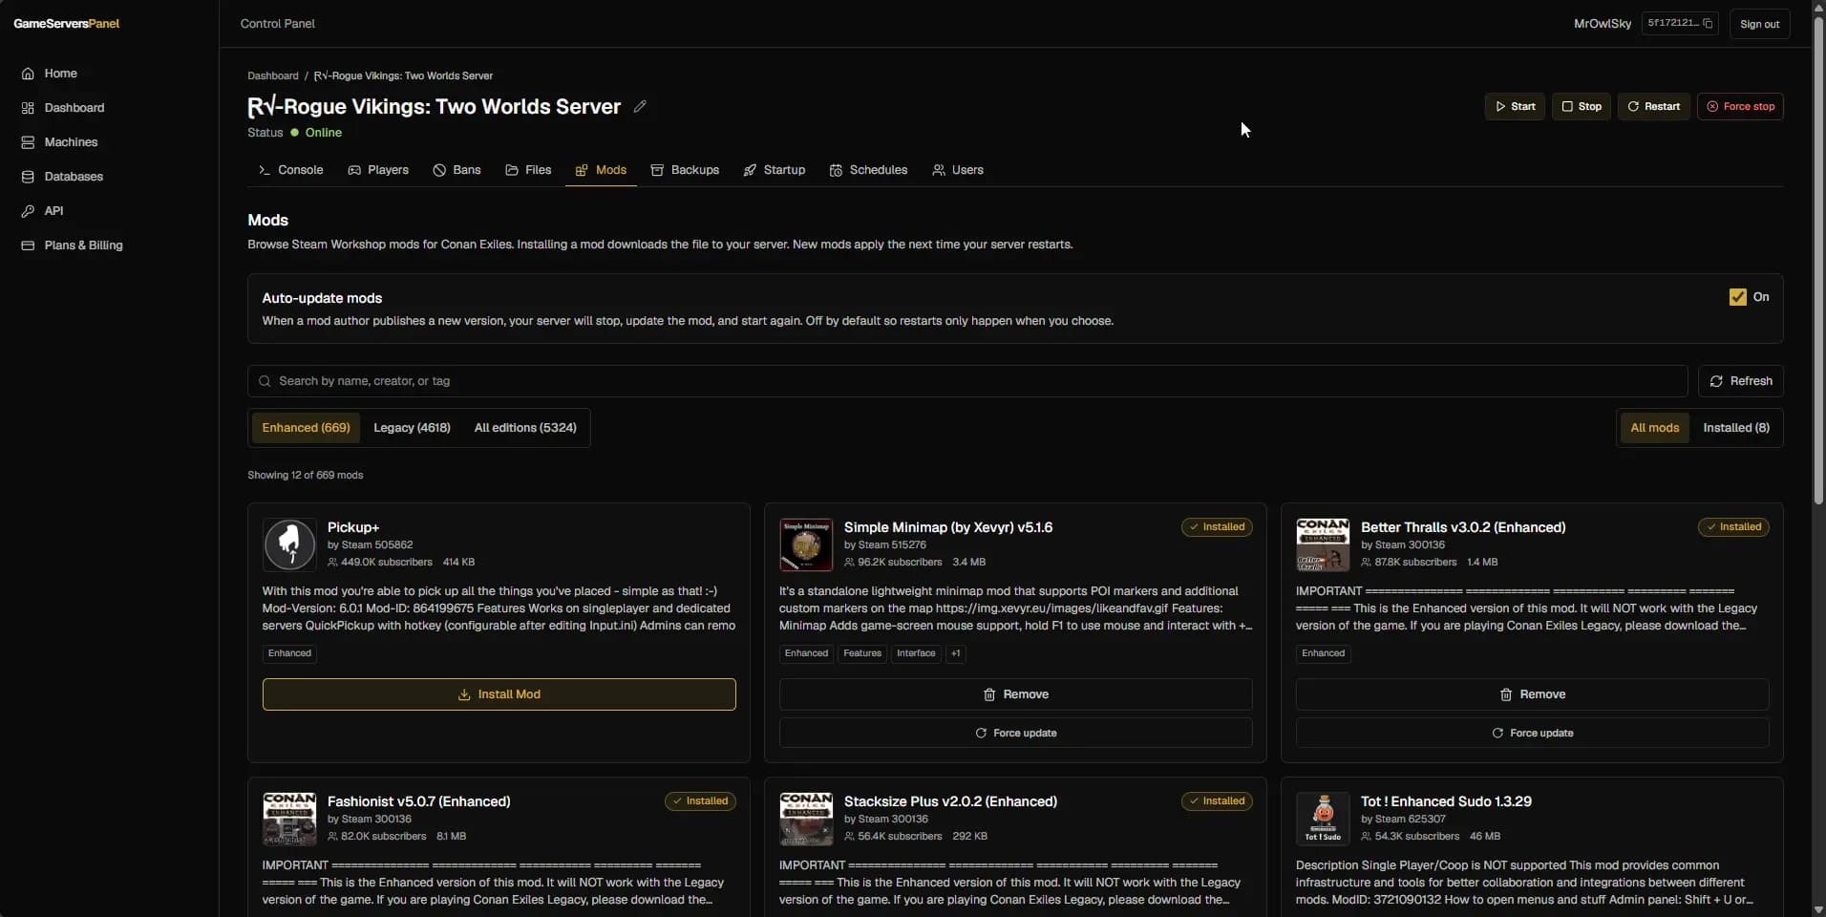The width and height of the screenshot is (1826, 917).
Task: Force update Simple Minimap mod
Action: (1015, 733)
